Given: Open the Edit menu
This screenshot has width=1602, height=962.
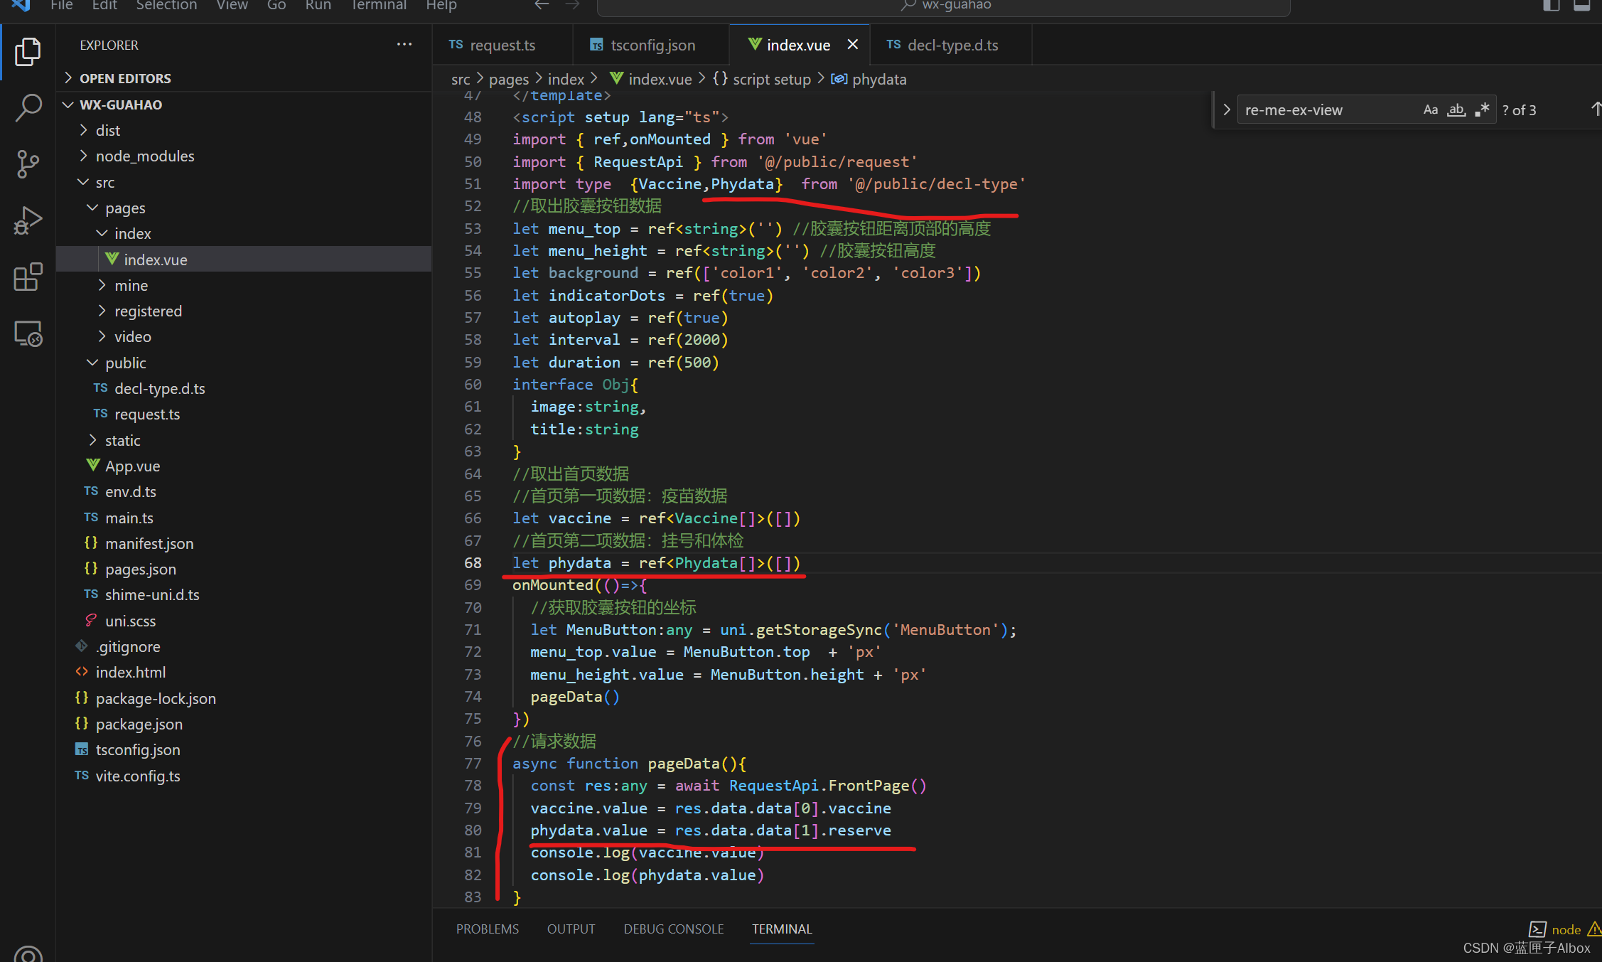Looking at the screenshot, I should point(104,5).
